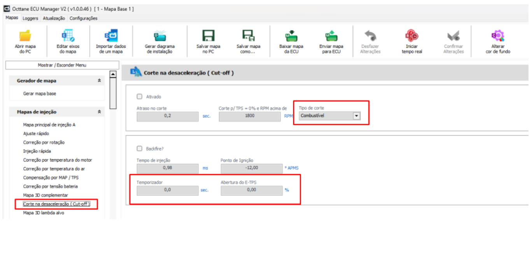Image resolution: width=531 pixels, height=265 pixels.
Task: Send map using 'Enviar mapa para ECU'
Action: (331, 36)
